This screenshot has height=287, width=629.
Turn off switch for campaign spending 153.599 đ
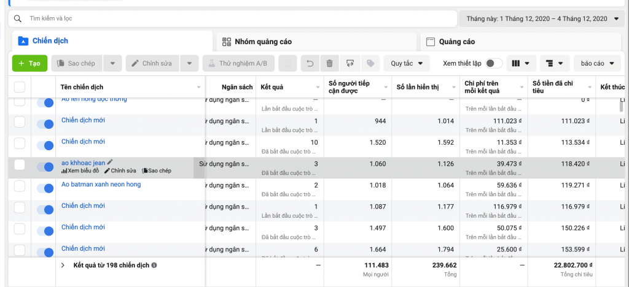click(45, 253)
